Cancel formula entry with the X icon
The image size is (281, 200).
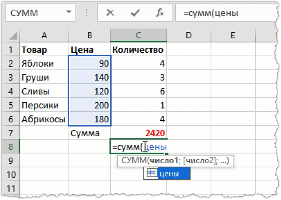point(110,13)
